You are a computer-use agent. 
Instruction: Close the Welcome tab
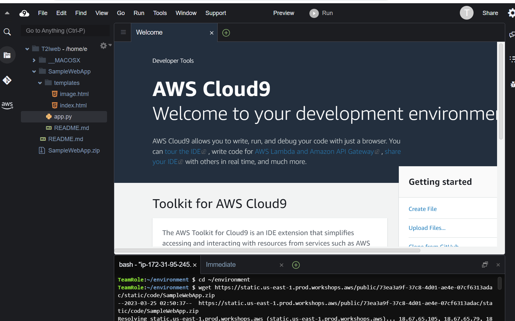211,33
